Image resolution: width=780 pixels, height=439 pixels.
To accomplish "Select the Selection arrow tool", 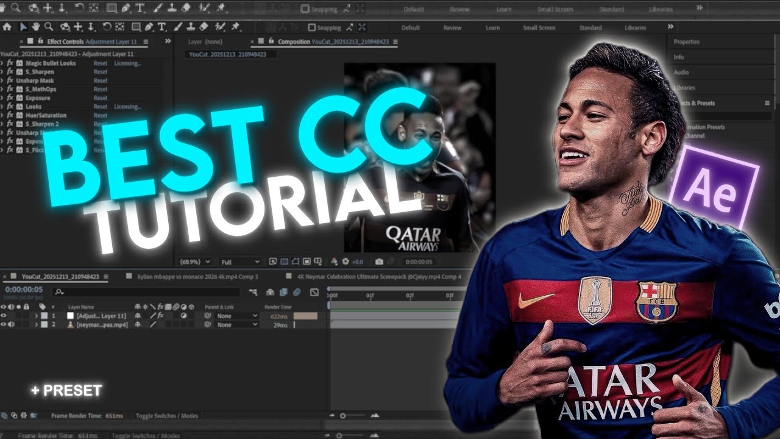I will point(23,27).
